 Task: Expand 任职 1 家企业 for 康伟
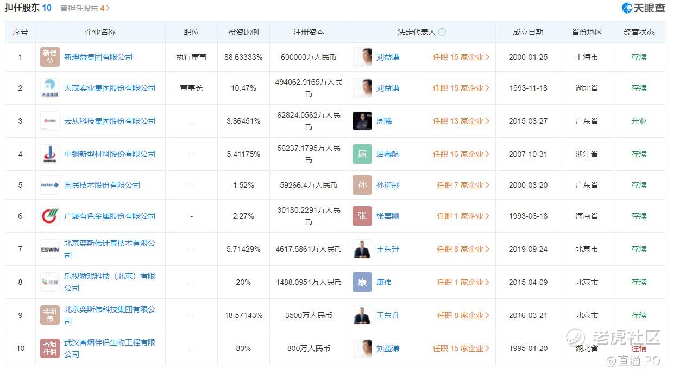point(463,282)
